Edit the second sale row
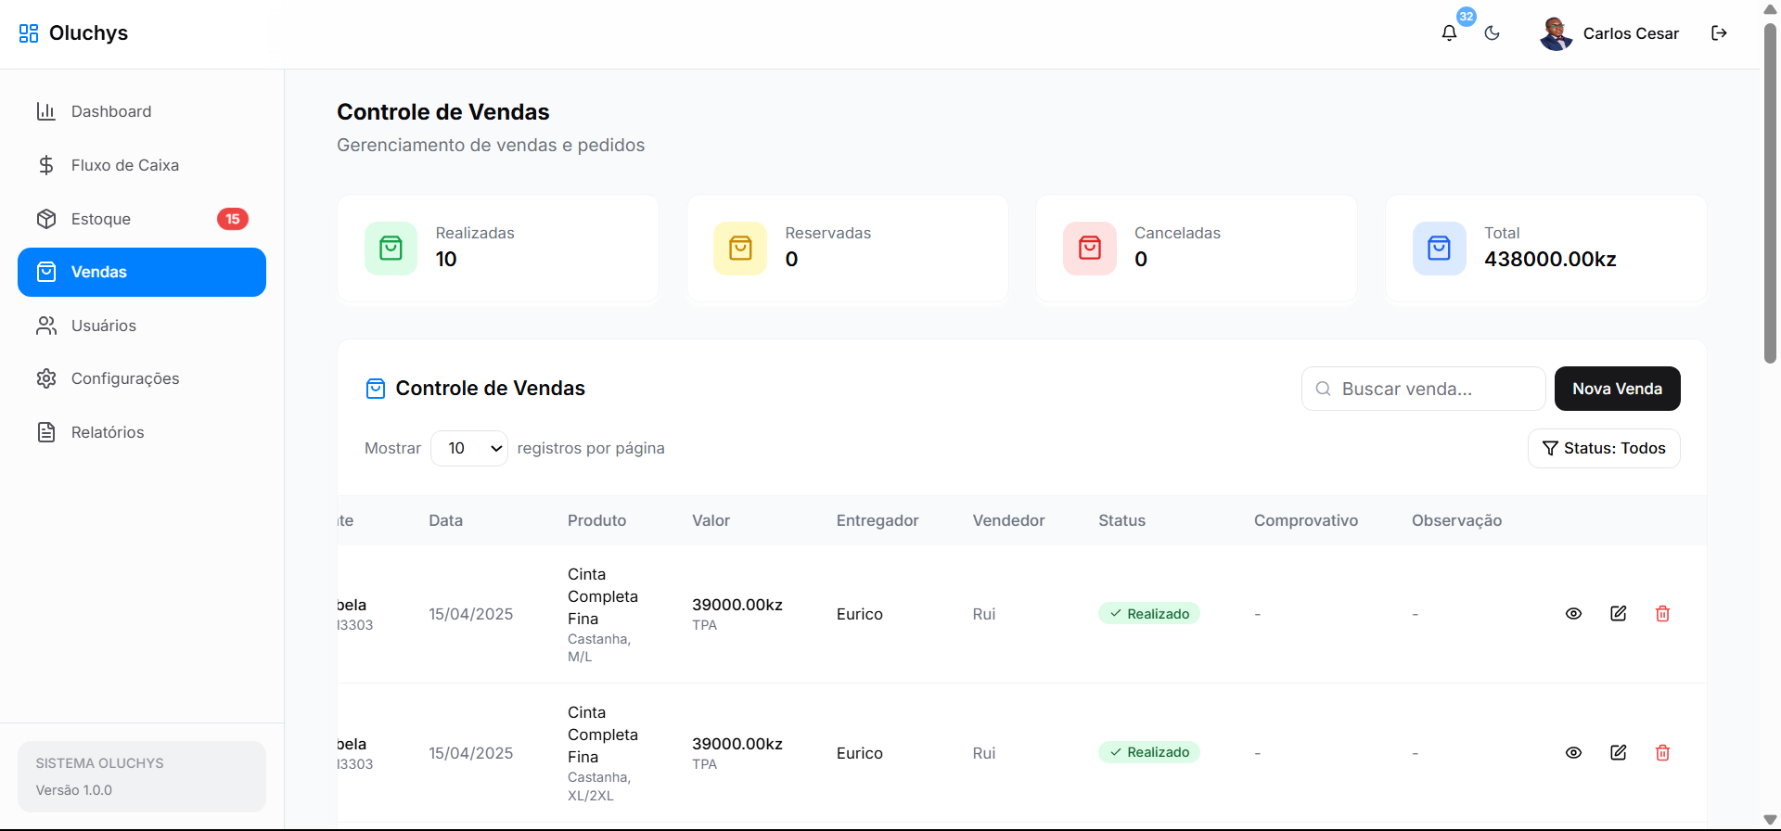The height and width of the screenshot is (831, 1781). tap(1618, 753)
